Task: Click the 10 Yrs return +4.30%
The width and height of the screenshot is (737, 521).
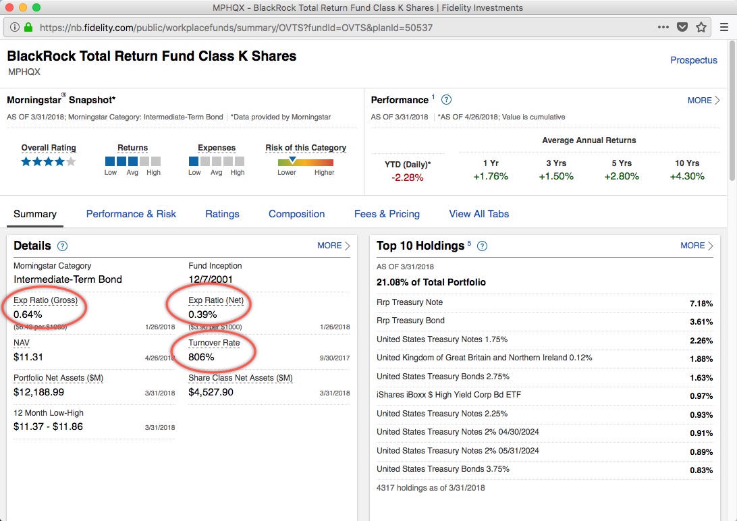Action: pos(686,177)
